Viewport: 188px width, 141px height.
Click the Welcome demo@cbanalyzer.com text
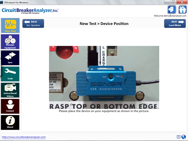[170, 16]
